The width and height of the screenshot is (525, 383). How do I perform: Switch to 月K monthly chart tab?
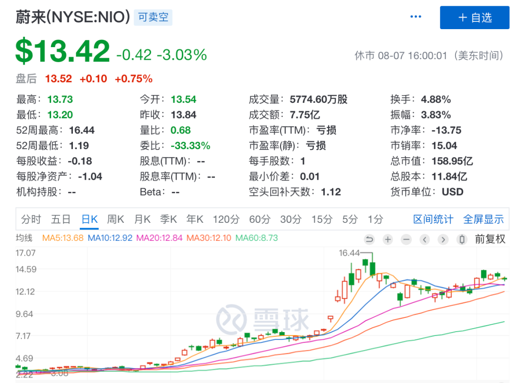142,219
